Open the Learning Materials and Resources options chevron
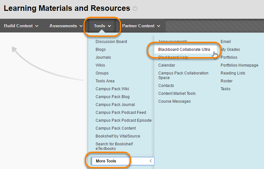The image size is (264, 169). 135,9
